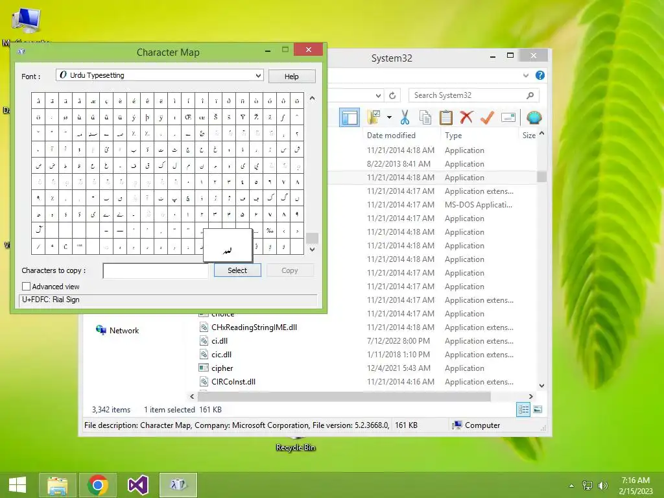The image size is (664, 498).
Task: Switch to details view icon in status bar
Action: (x=523, y=410)
